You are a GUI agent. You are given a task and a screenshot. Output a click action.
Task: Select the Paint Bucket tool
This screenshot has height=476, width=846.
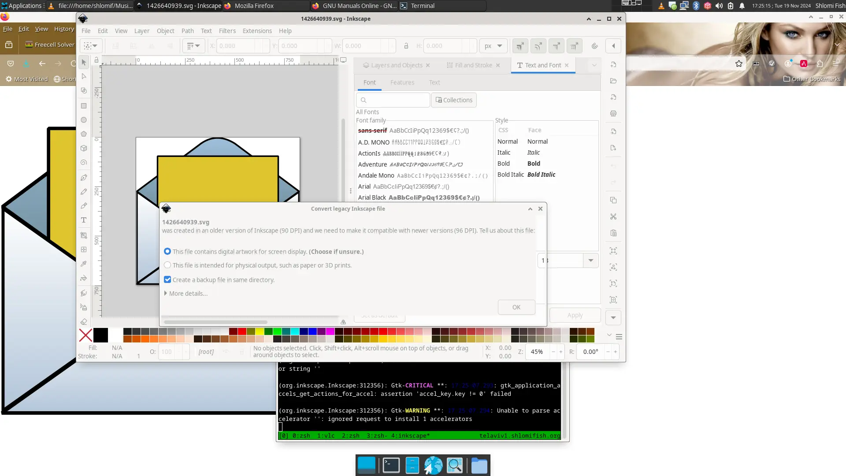84,278
